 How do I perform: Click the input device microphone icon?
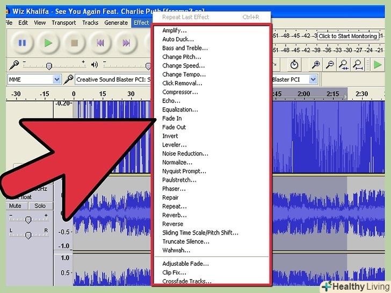pyautogui.click(x=68, y=79)
